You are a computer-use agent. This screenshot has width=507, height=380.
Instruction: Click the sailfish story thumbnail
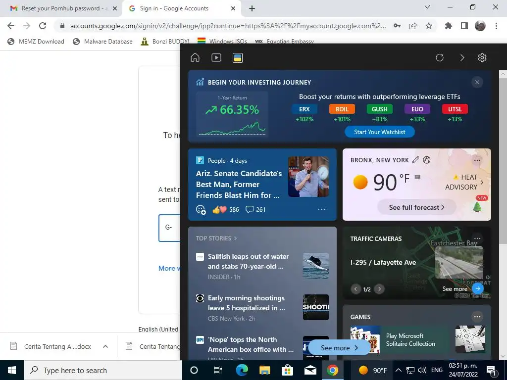tap(316, 266)
